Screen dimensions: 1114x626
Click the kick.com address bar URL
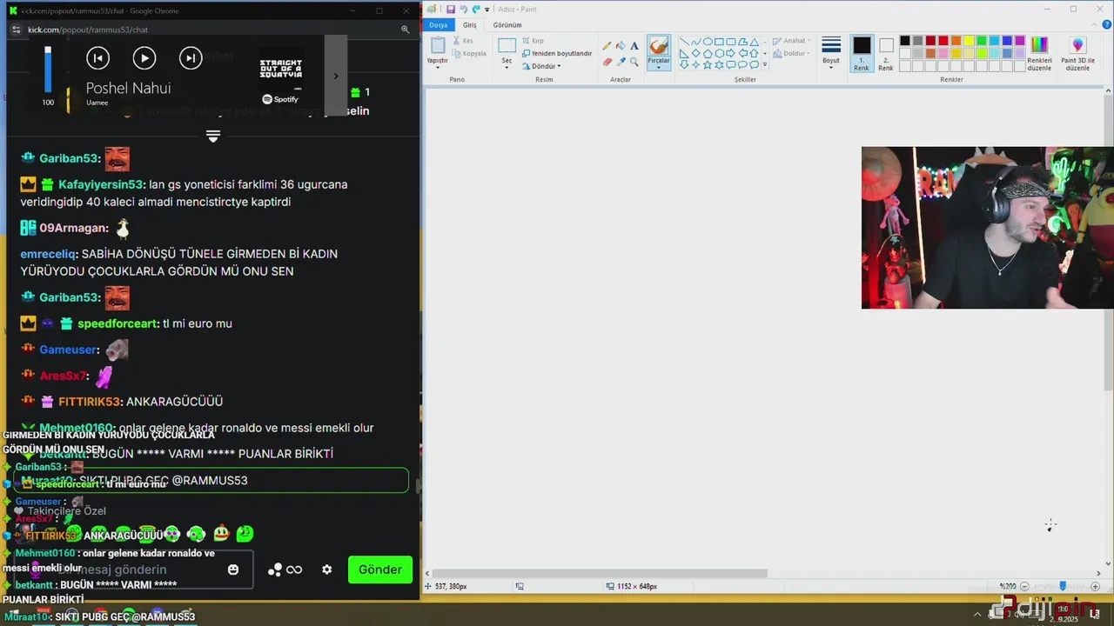(88, 30)
